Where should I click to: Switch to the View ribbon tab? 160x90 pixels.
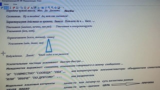(x=15, y=4)
